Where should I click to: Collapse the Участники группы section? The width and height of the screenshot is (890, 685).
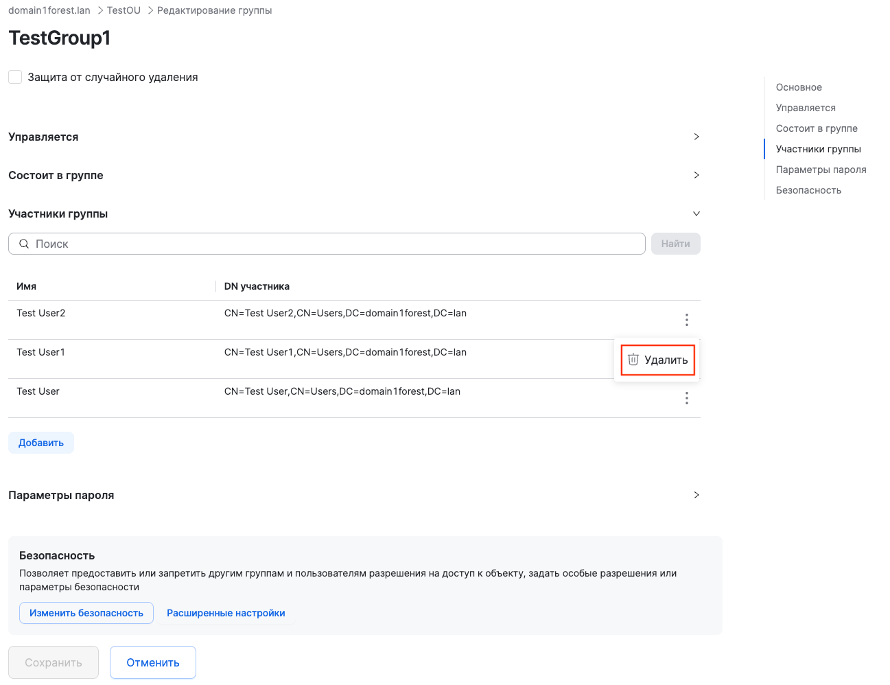point(696,213)
